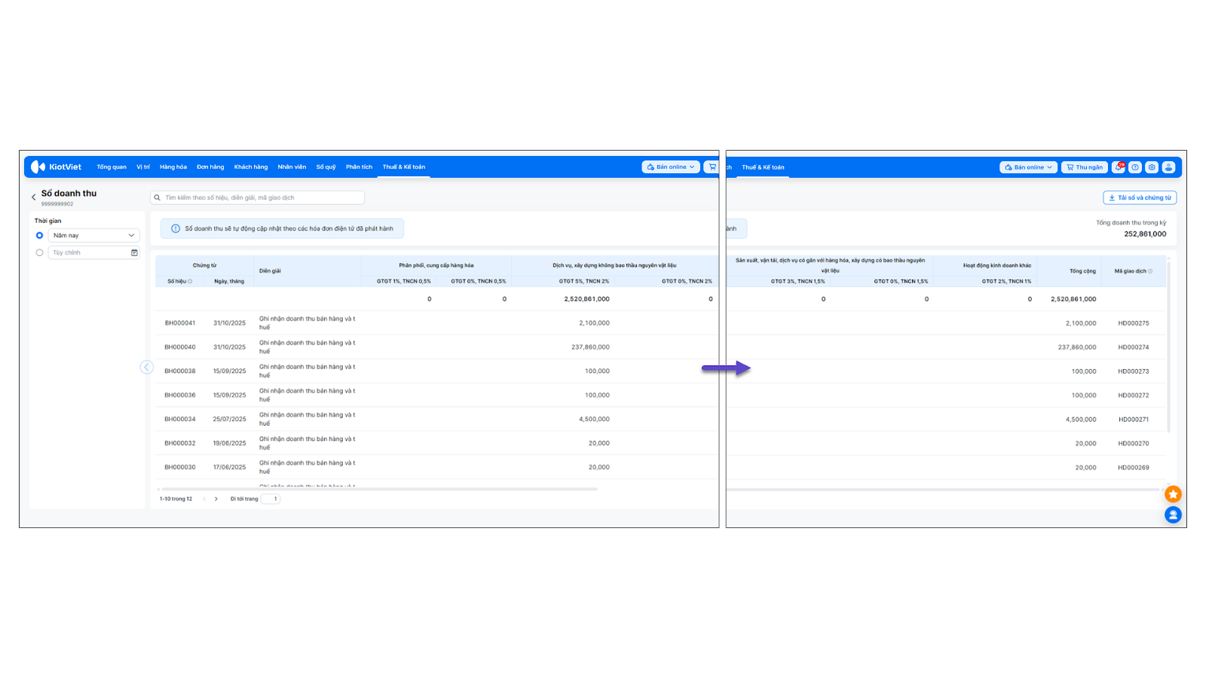
Task: Collapse the left filter panel
Action: [x=147, y=368]
